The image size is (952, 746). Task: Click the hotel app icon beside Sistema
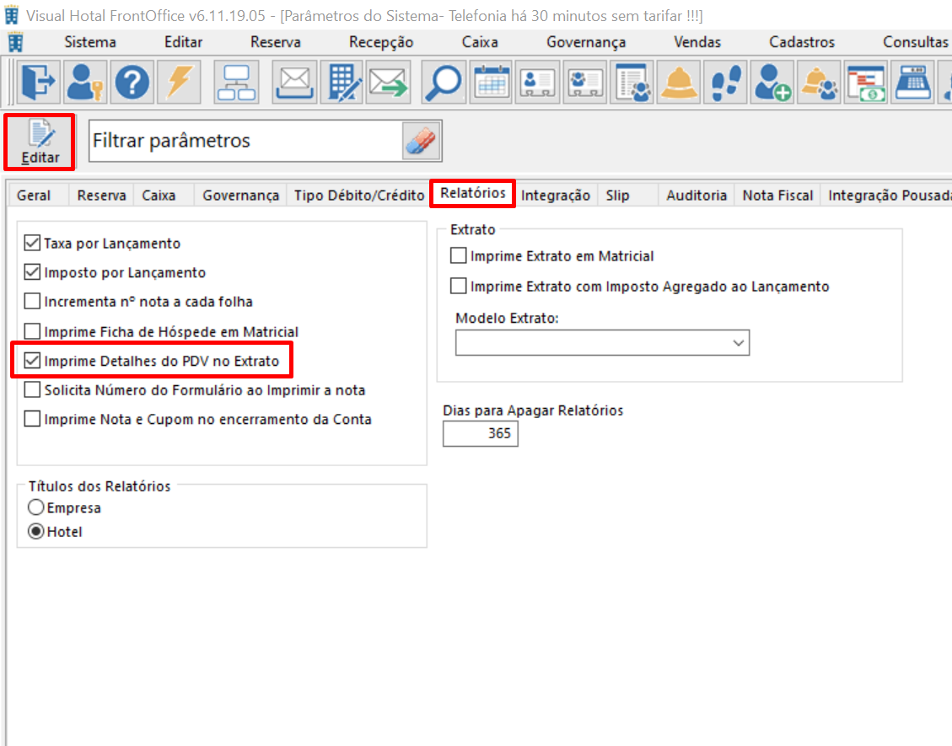pos(14,42)
